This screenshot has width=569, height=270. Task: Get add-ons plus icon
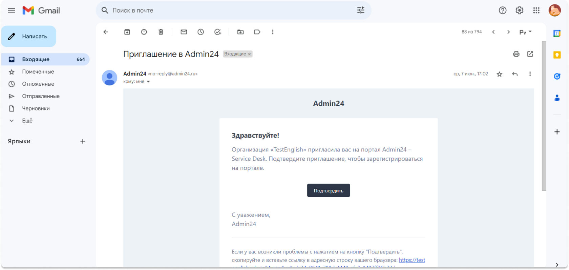pos(557,132)
